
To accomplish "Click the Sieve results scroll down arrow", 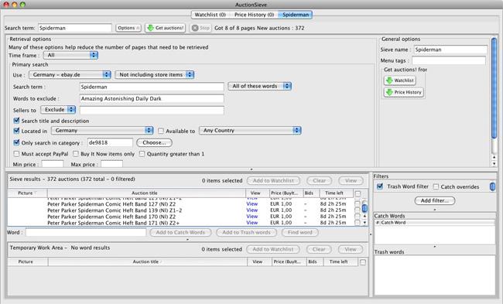I will 364,223.
